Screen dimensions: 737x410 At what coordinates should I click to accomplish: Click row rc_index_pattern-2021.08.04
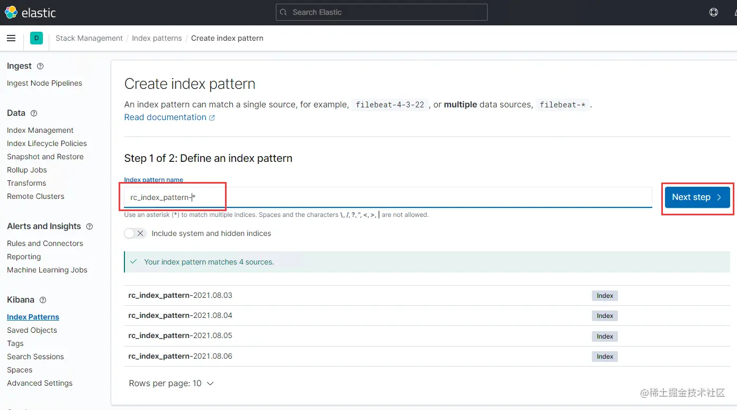click(x=427, y=316)
